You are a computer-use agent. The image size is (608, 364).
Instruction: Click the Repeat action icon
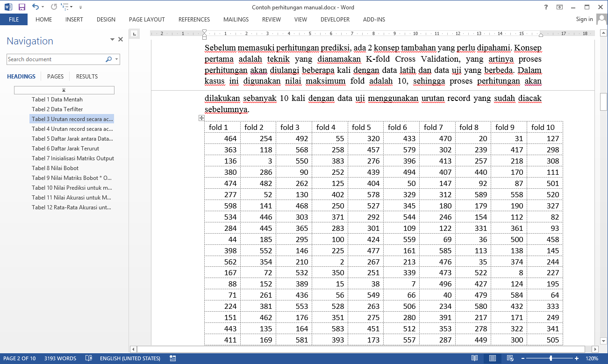pos(54,7)
